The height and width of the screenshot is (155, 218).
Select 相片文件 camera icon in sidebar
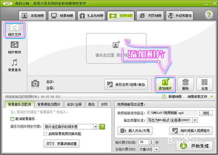coord(14,30)
